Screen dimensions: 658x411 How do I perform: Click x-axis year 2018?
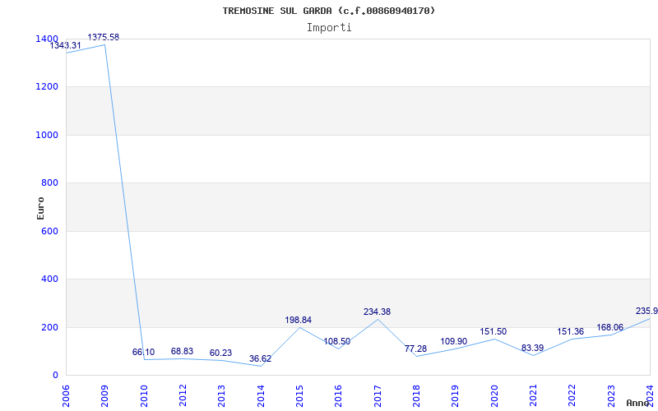[416, 395]
